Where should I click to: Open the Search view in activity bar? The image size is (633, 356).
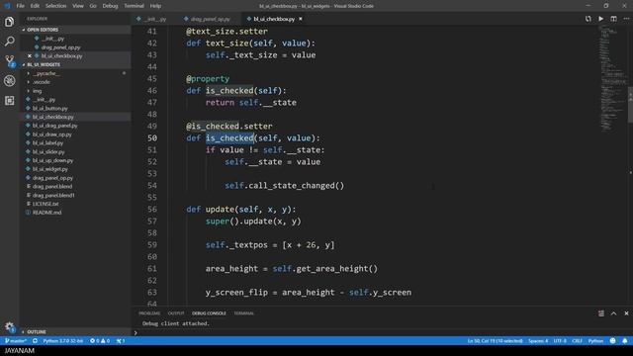click(x=9, y=42)
